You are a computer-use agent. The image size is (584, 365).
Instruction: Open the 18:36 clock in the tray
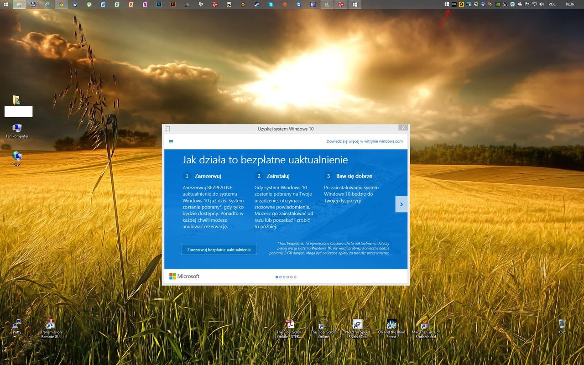coord(569,4)
